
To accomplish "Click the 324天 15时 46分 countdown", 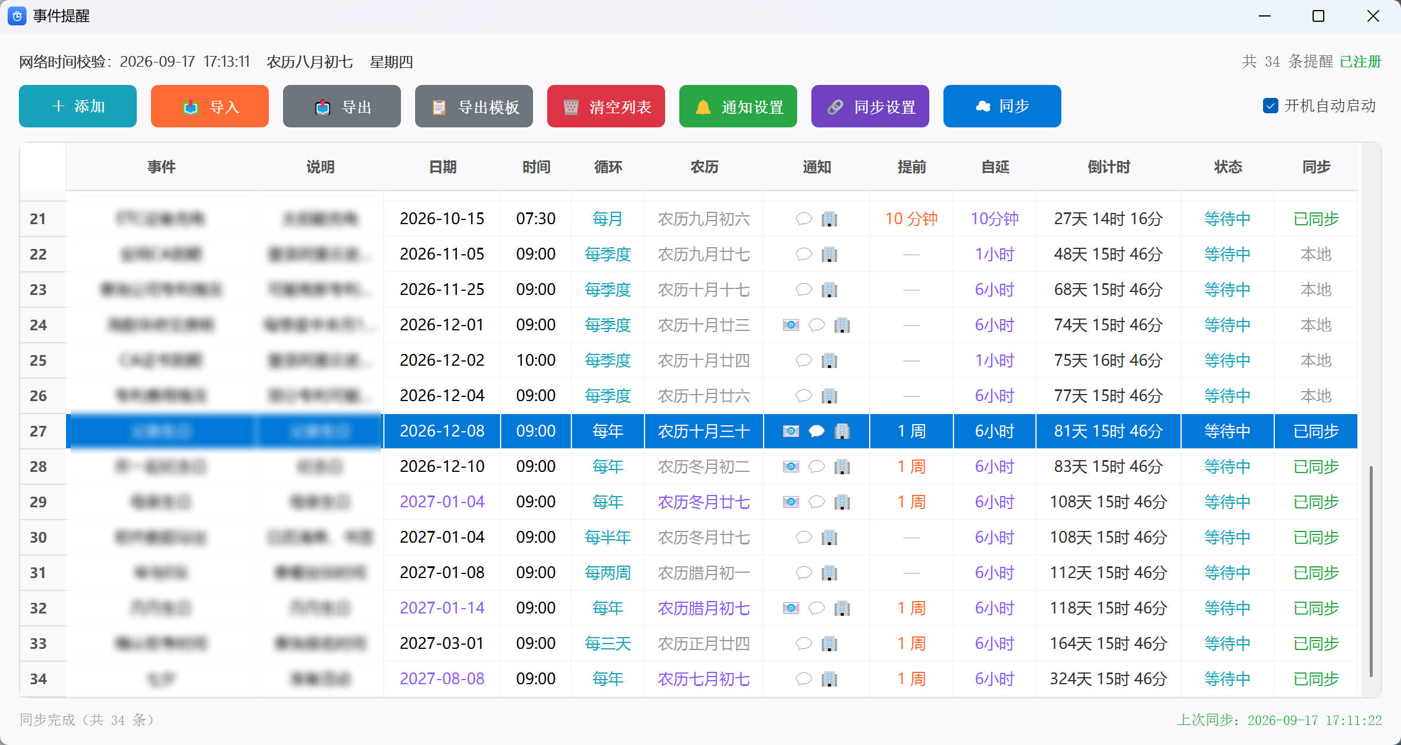I will (x=1109, y=679).
